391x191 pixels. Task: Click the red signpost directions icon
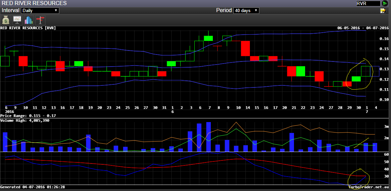click(x=40, y=20)
